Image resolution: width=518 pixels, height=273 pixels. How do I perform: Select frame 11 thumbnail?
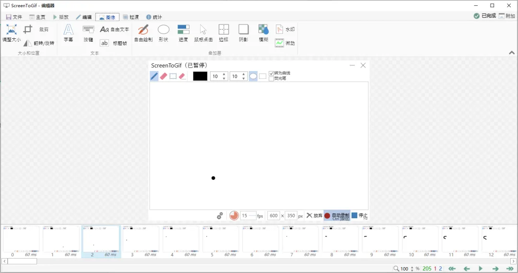click(460, 242)
